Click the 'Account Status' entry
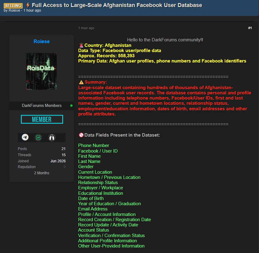The image size is (259, 253). 93,230
